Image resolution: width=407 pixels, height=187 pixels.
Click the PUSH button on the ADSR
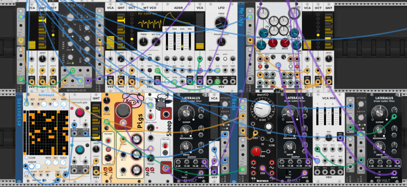(167, 82)
